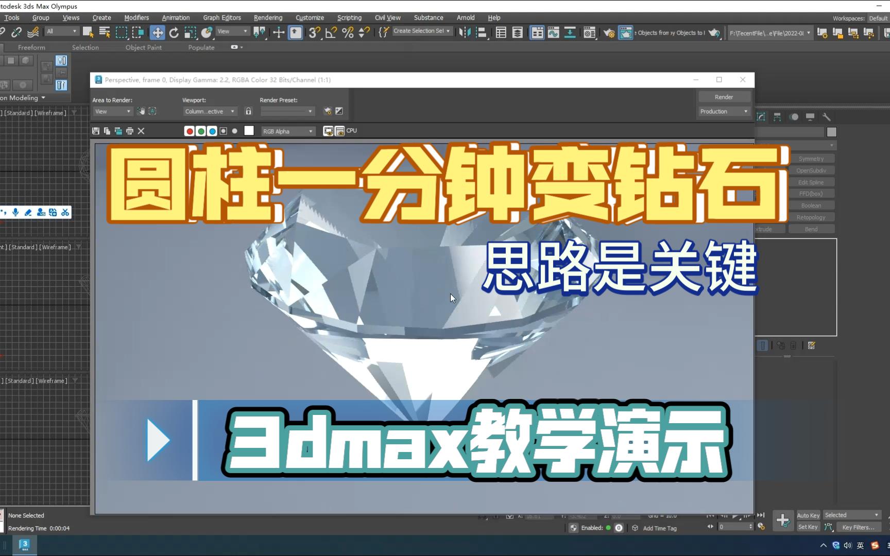Image resolution: width=890 pixels, height=556 pixels.
Task: Click the 3ds Max taskbar icon
Action: point(24,545)
